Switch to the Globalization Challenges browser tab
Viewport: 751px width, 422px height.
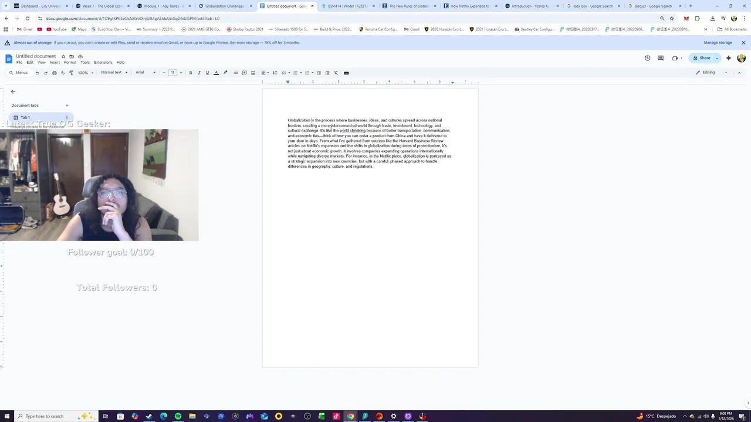point(225,6)
